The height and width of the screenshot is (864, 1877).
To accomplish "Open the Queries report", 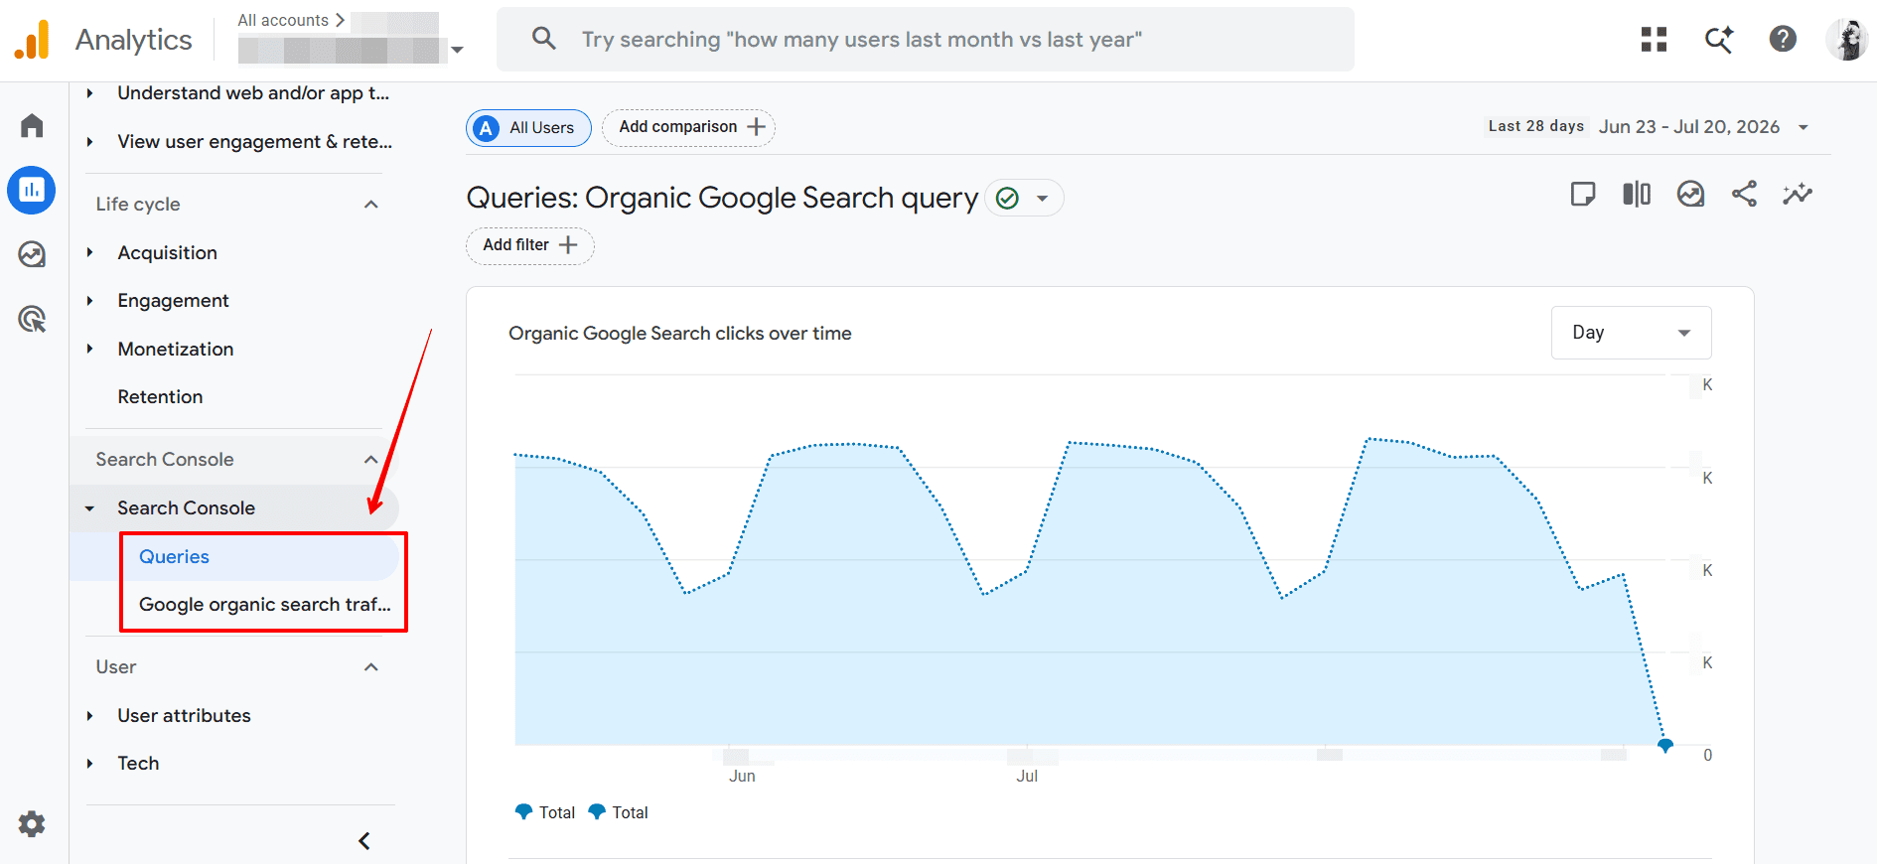I will pyautogui.click(x=174, y=557).
